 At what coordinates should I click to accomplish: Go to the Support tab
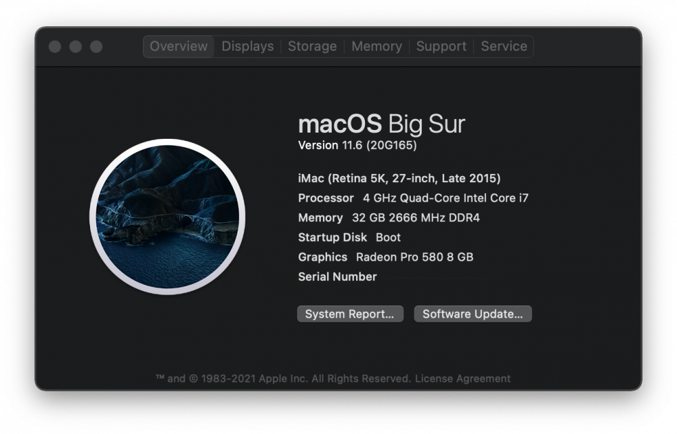tap(441, 46)
